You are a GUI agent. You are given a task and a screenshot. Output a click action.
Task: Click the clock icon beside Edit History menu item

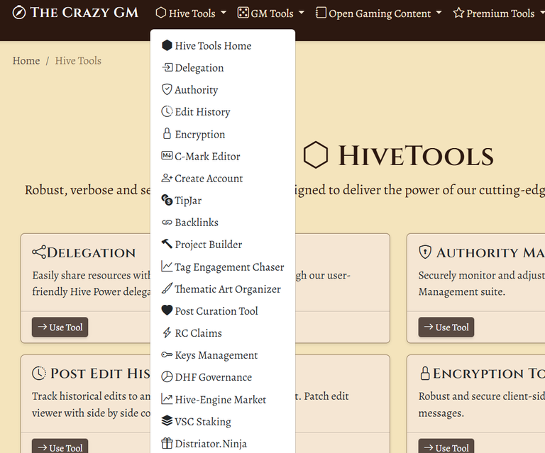coord(167,111)
